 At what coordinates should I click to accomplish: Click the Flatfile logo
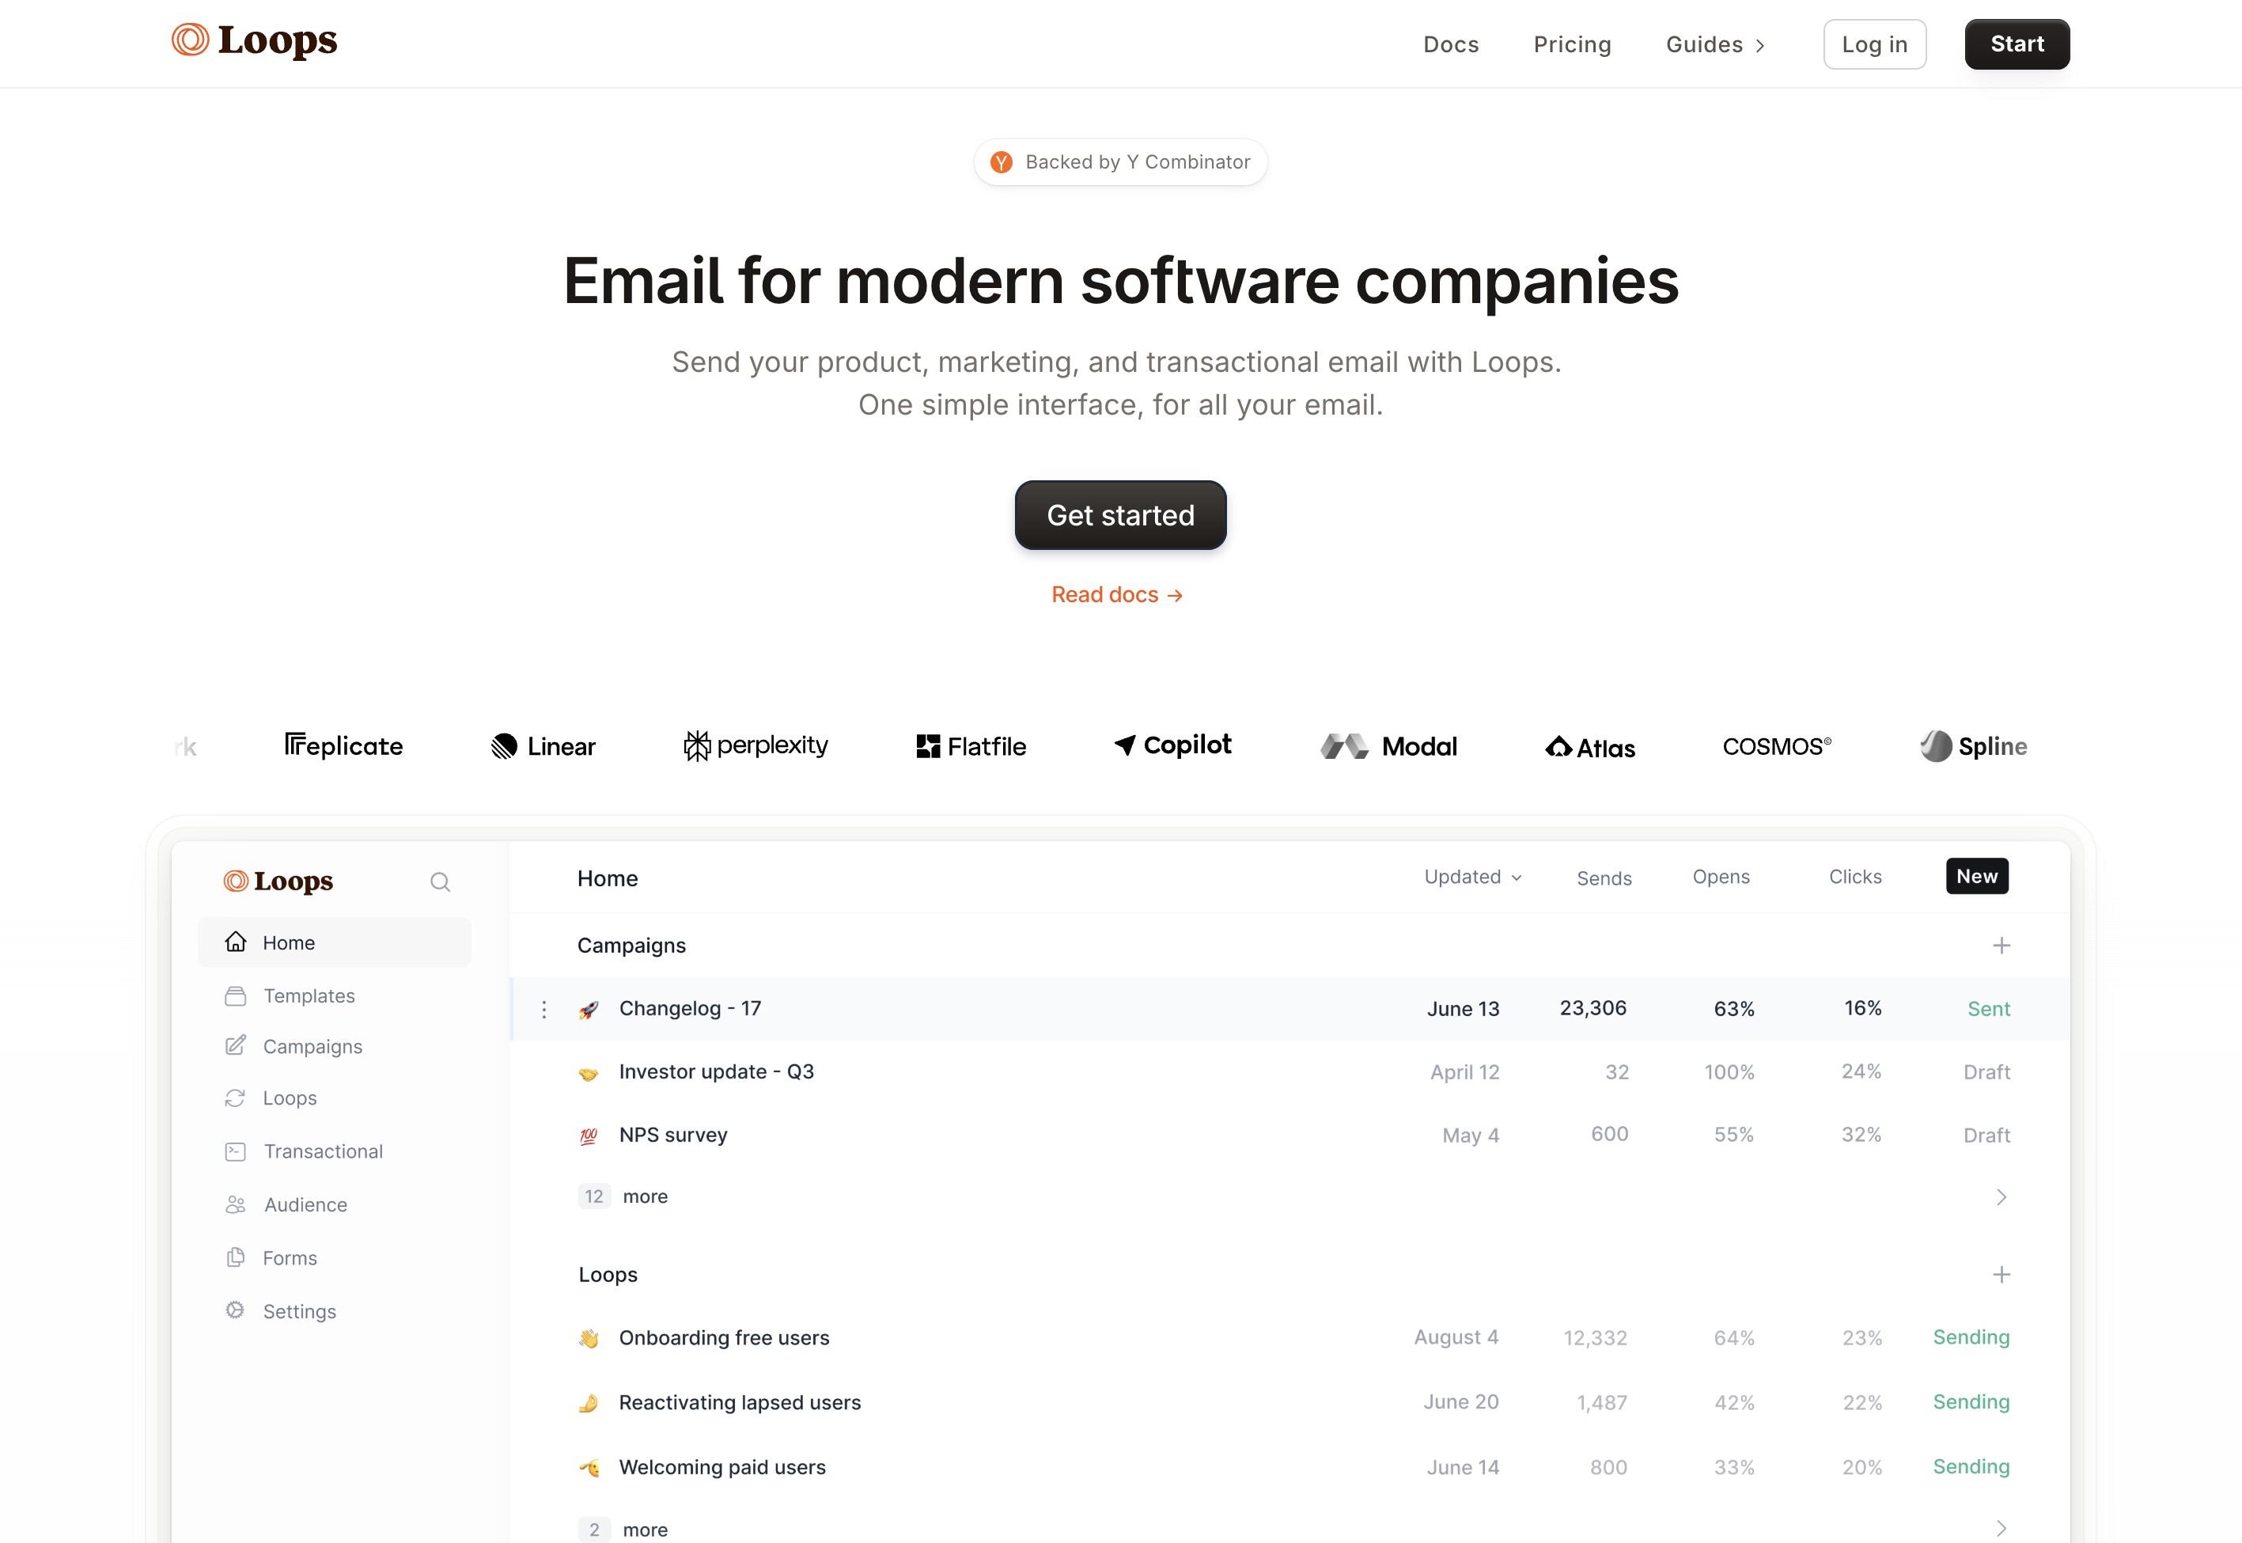[970, 746]
